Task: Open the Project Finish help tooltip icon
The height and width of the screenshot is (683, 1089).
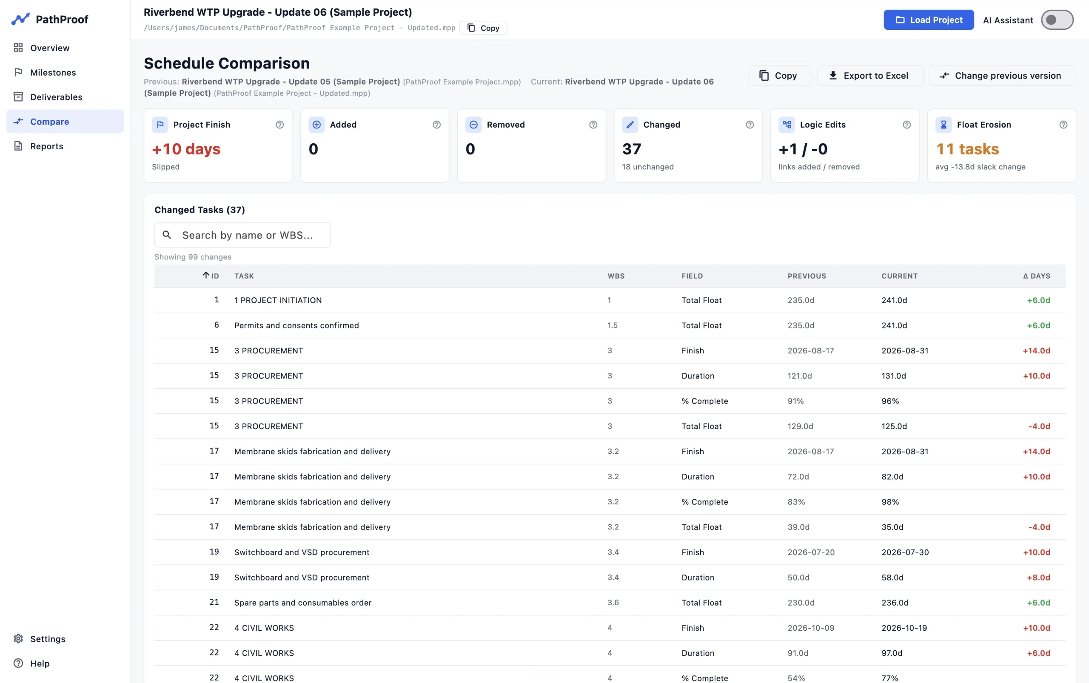Action: 280,125
